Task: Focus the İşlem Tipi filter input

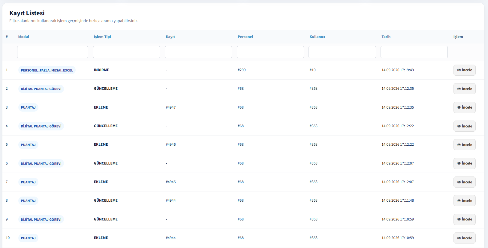Action: (x=127, y=52)
